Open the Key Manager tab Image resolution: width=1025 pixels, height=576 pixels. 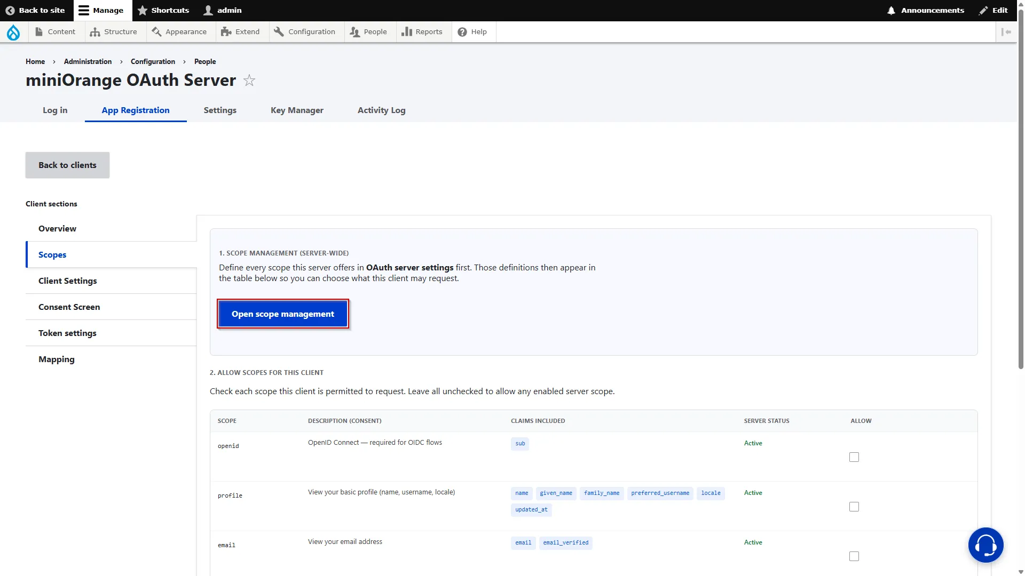pos(297,110)
